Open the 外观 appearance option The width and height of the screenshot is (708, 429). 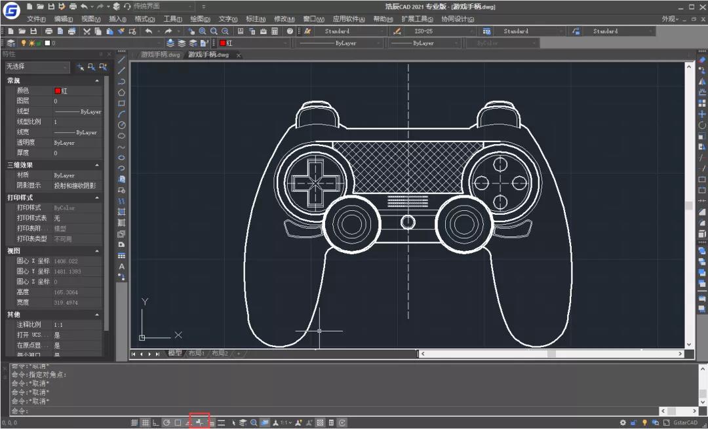click(670, 19)
